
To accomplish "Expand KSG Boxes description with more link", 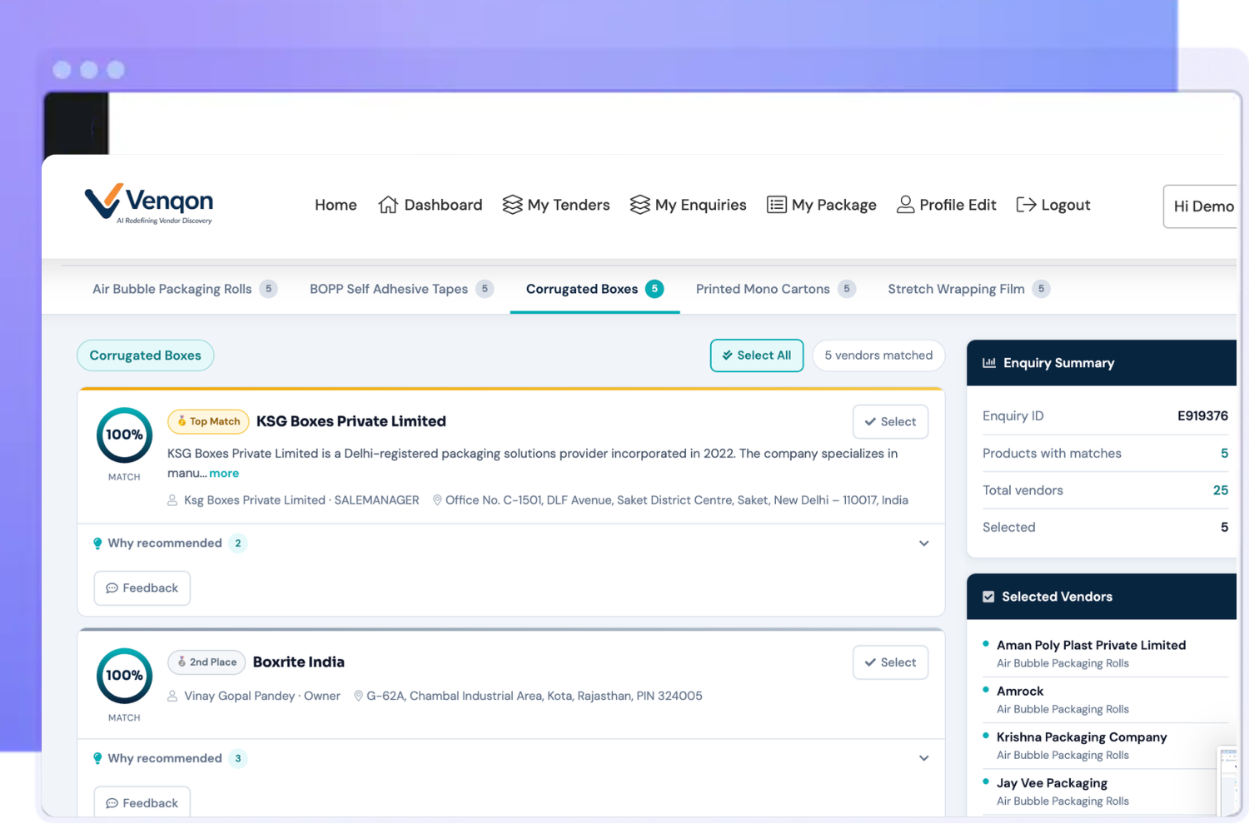I will tap(224, 474).
